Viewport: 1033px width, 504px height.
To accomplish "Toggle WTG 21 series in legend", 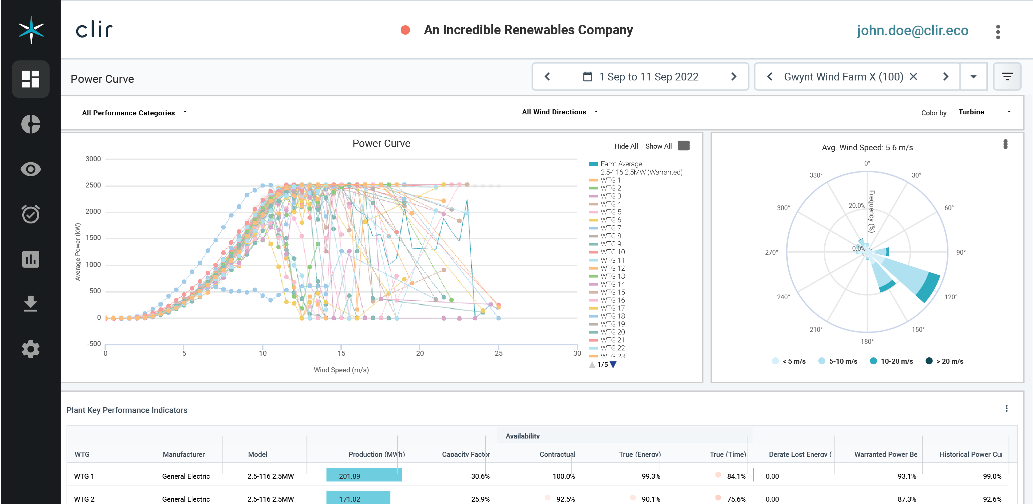I will point(607,340).
